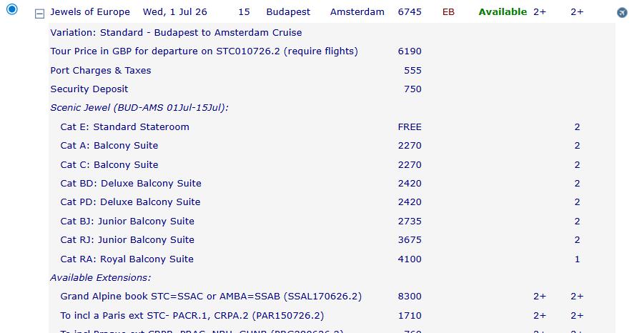642x333 pixels.
Task: Click the Jewels of Europe tour name
Action: pos(90,12)
